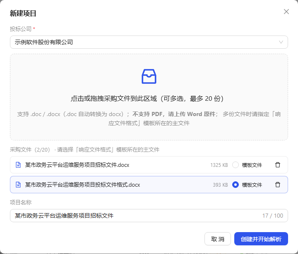Click the Word file icon beside 招标文件.docx
Screen dimensions: 298x254
[x=18, y=165]
